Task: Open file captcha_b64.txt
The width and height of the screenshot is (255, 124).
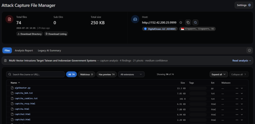Action: tap(24, 93)
